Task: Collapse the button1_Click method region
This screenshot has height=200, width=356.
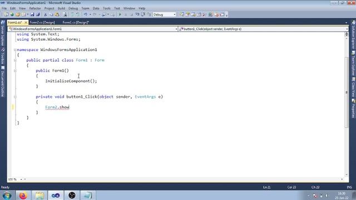Action: tap(15, 97)
